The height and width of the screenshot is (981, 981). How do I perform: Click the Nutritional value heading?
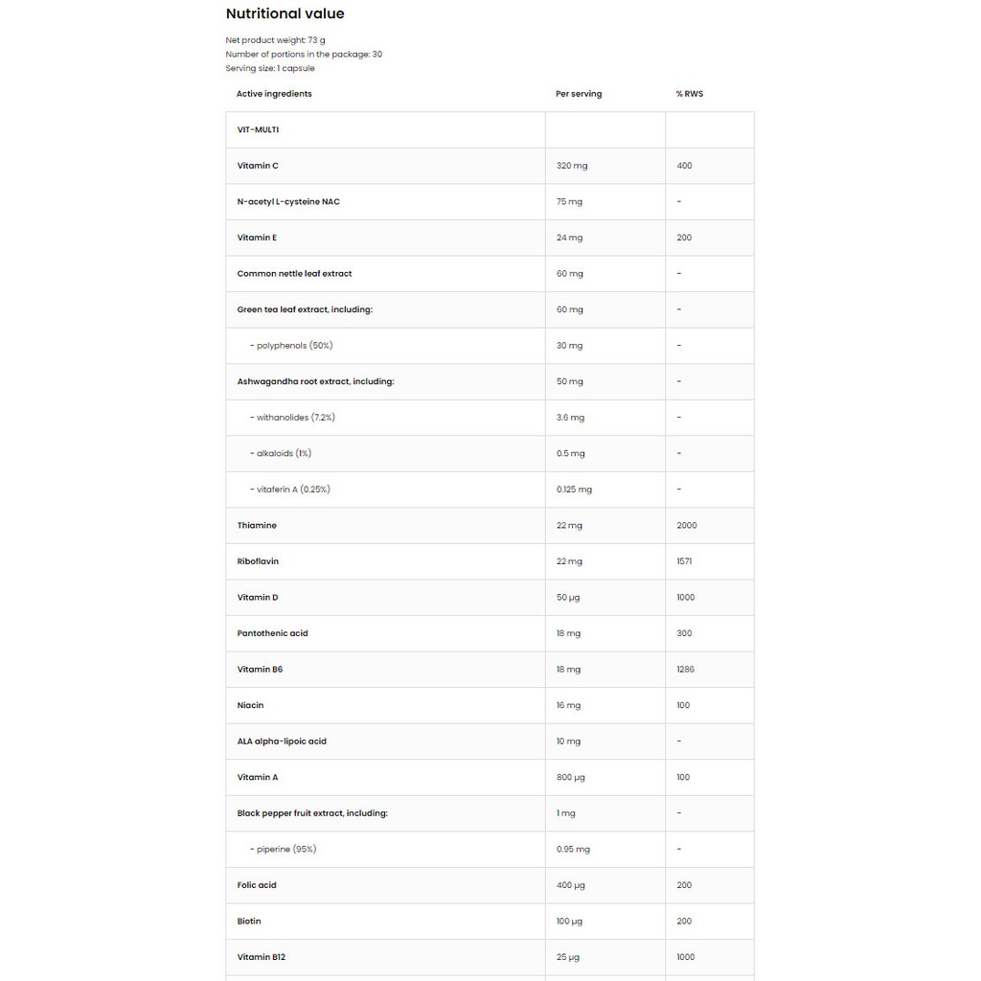285,13
